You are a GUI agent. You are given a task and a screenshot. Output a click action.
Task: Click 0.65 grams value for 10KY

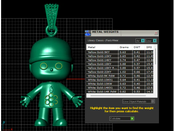[x=123, y=56]
